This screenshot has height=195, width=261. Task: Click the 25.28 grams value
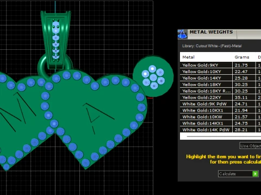(241, 78)
